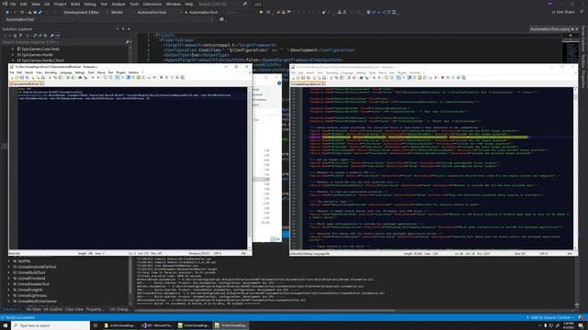The image size is (588, 330).
Task: Click vertical scrollbar of batch-file Notepad++ editor
Action: click(249, 169)
